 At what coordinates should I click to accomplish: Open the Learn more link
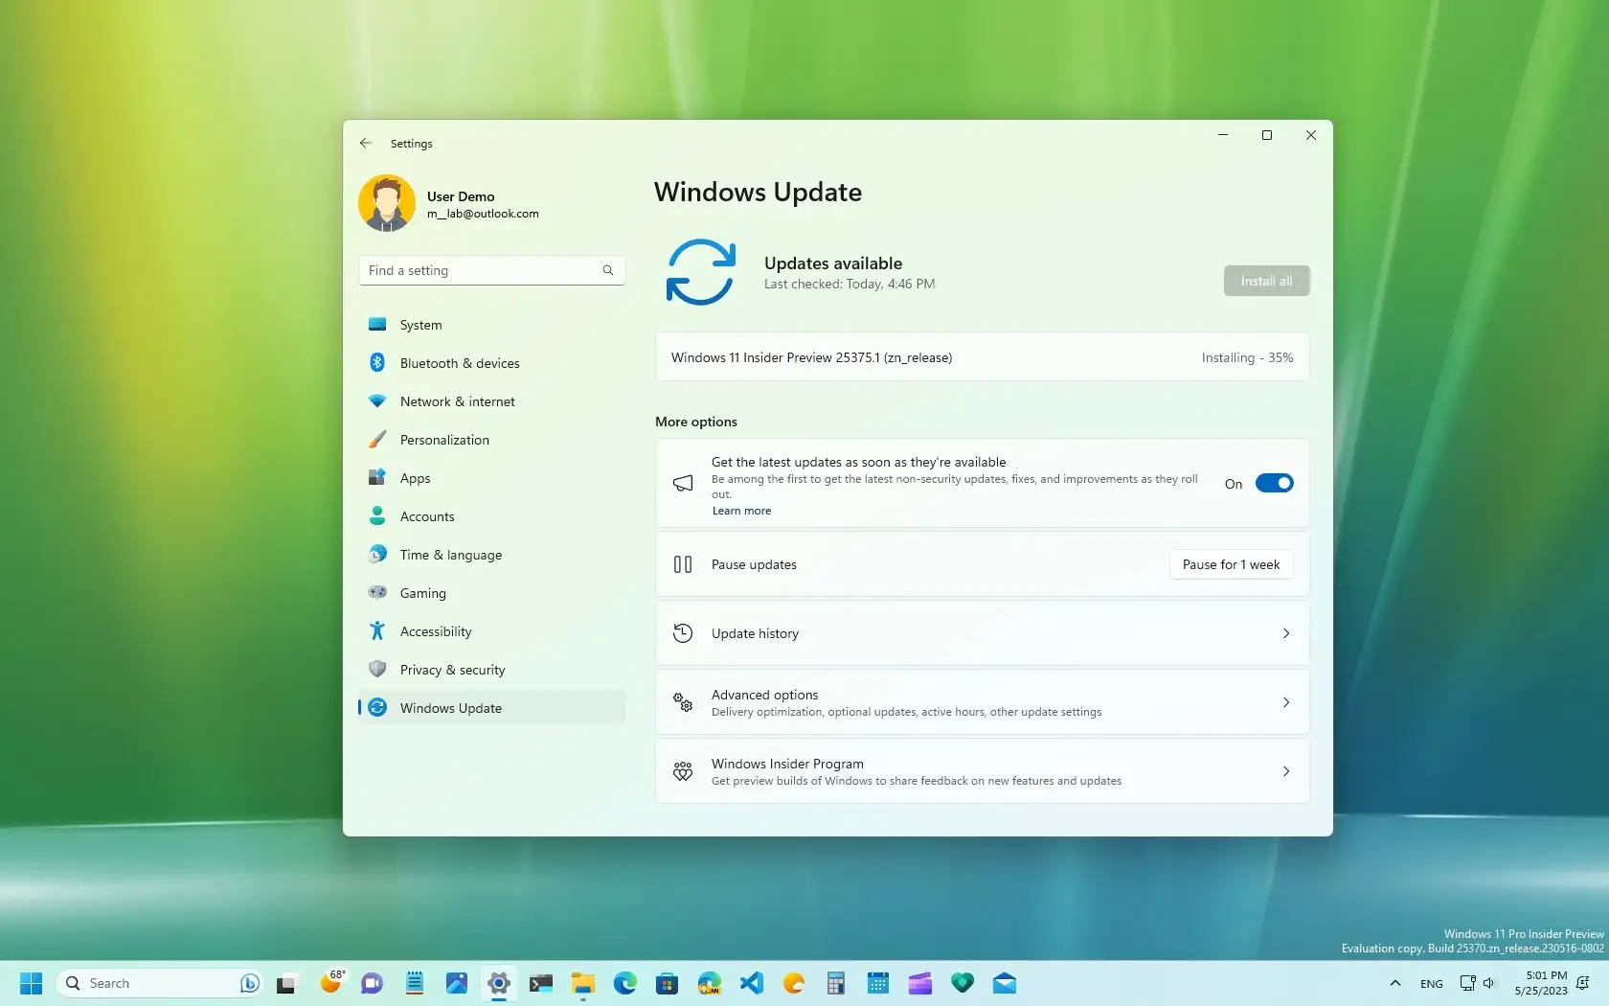[x=741, y=511]
